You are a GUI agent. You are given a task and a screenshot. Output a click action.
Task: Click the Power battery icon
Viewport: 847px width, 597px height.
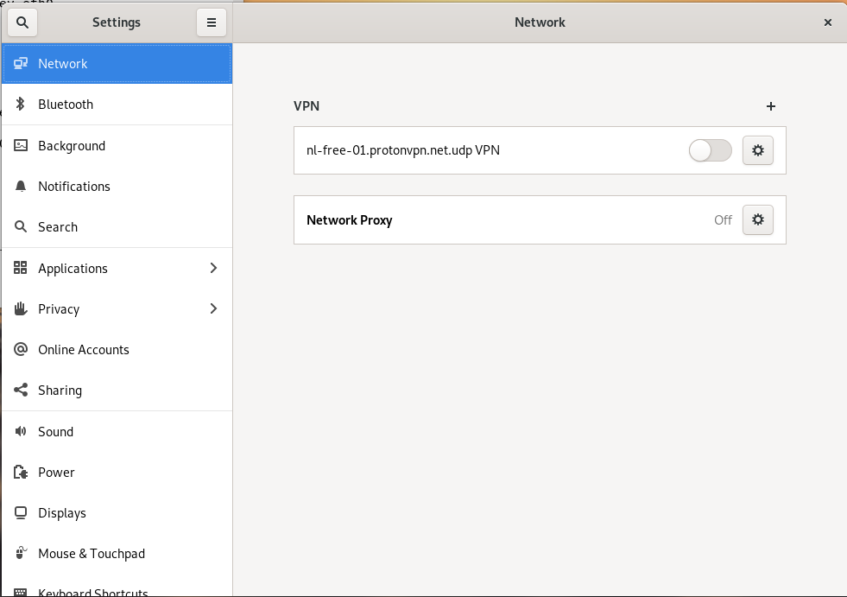21,472
